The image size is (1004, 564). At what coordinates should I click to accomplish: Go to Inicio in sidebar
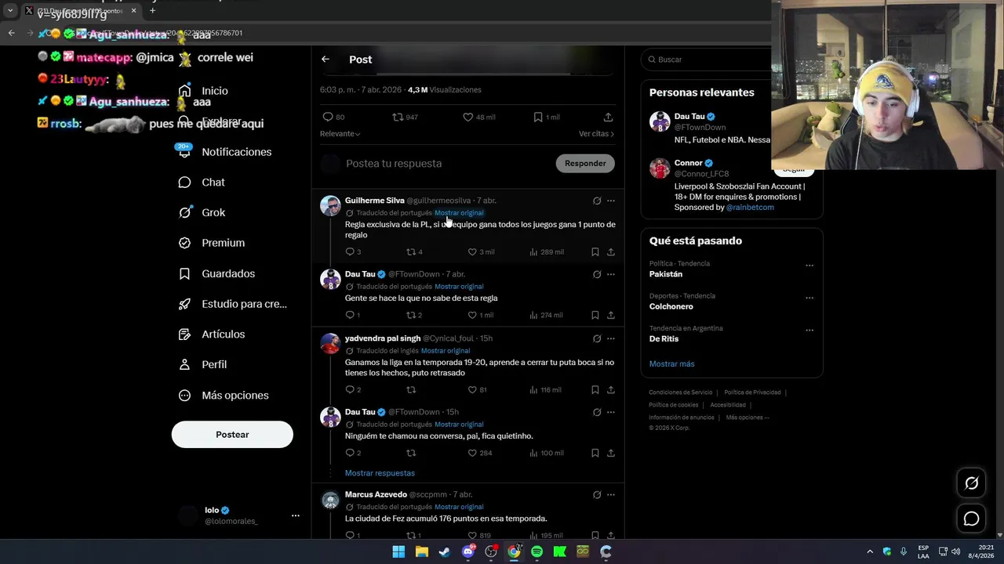(203, 91)
